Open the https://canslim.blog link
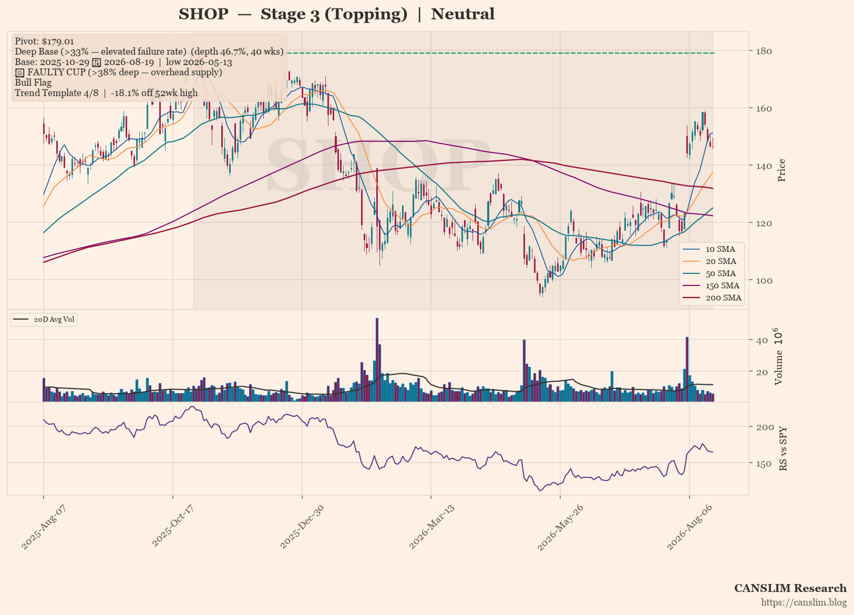 tap(804, 602)
